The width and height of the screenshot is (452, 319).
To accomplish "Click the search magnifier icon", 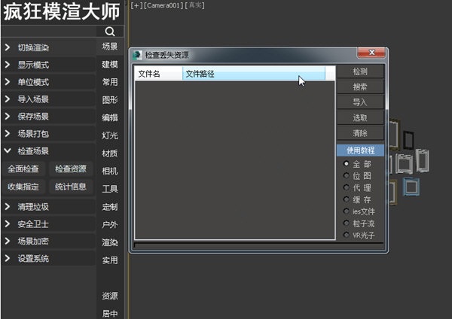I will pos(110,31).
